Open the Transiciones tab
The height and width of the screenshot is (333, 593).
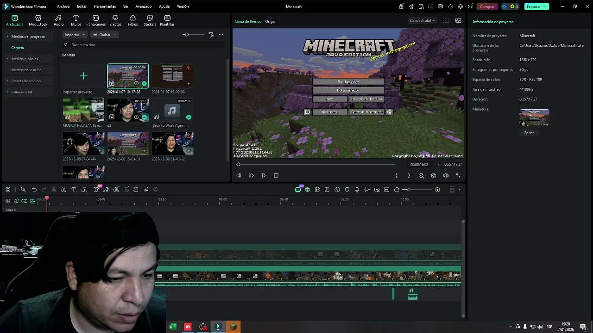tap(95, 20)
